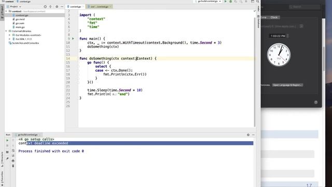Click the stop button in Run panel
This screenshot has height=187, width=332.
(x=7, y=145)
